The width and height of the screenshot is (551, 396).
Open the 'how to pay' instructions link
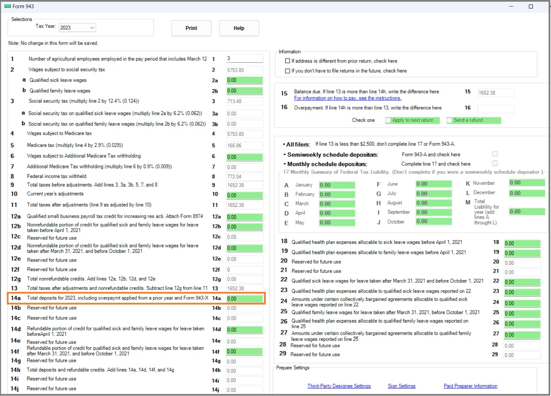pyautogui.click(x=347, y=98)
